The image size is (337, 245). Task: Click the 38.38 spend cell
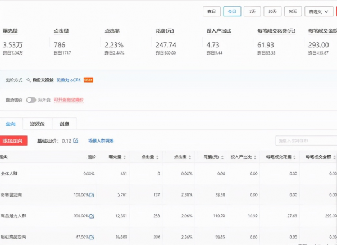coord(220,195)
